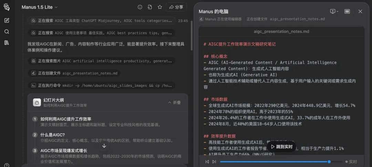Click the # AIGC提升工作效率演示文稿研究笔记 title line

[240, 44]
